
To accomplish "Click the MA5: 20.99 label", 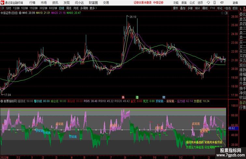I will [29, 13].
